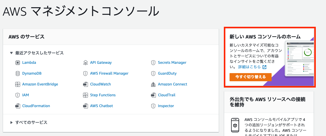Click the Lambda service icon
Screen dimensions: 326x136
(18, 63)
